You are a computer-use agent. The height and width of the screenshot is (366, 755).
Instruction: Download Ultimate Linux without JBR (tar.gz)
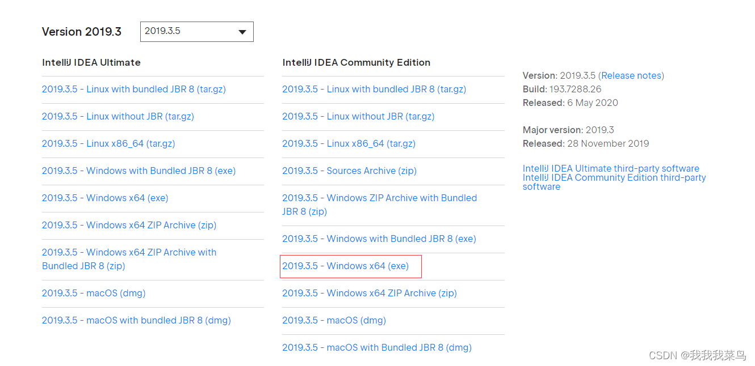pos(118,116)
